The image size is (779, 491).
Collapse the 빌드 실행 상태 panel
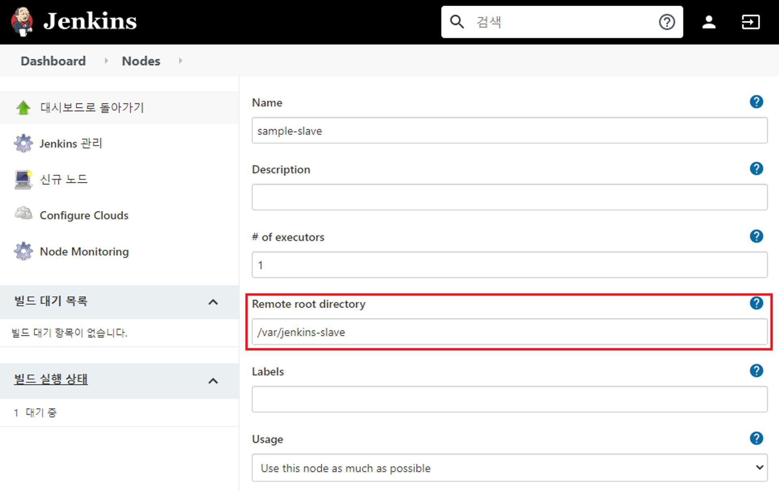[x=213, y=381]
